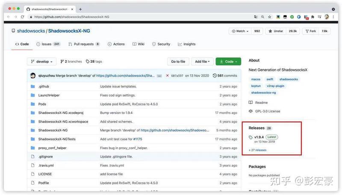Image resolution: width=342 pixels, height=195 pixels.
Task: Open the Watch dropdown
Action: (x=240, y=31)
